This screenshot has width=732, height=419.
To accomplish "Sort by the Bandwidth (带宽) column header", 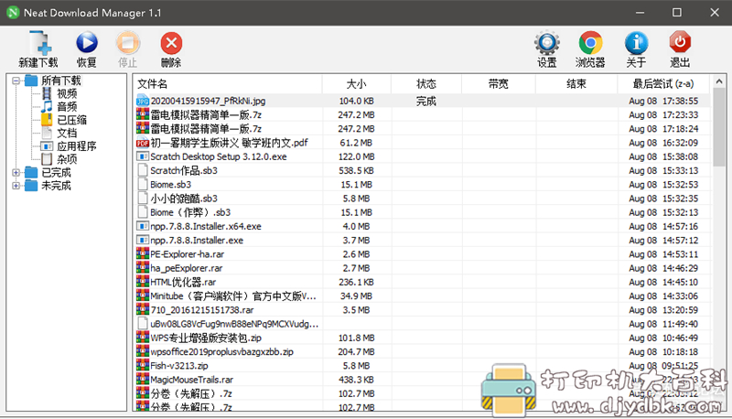I will 498,84.
